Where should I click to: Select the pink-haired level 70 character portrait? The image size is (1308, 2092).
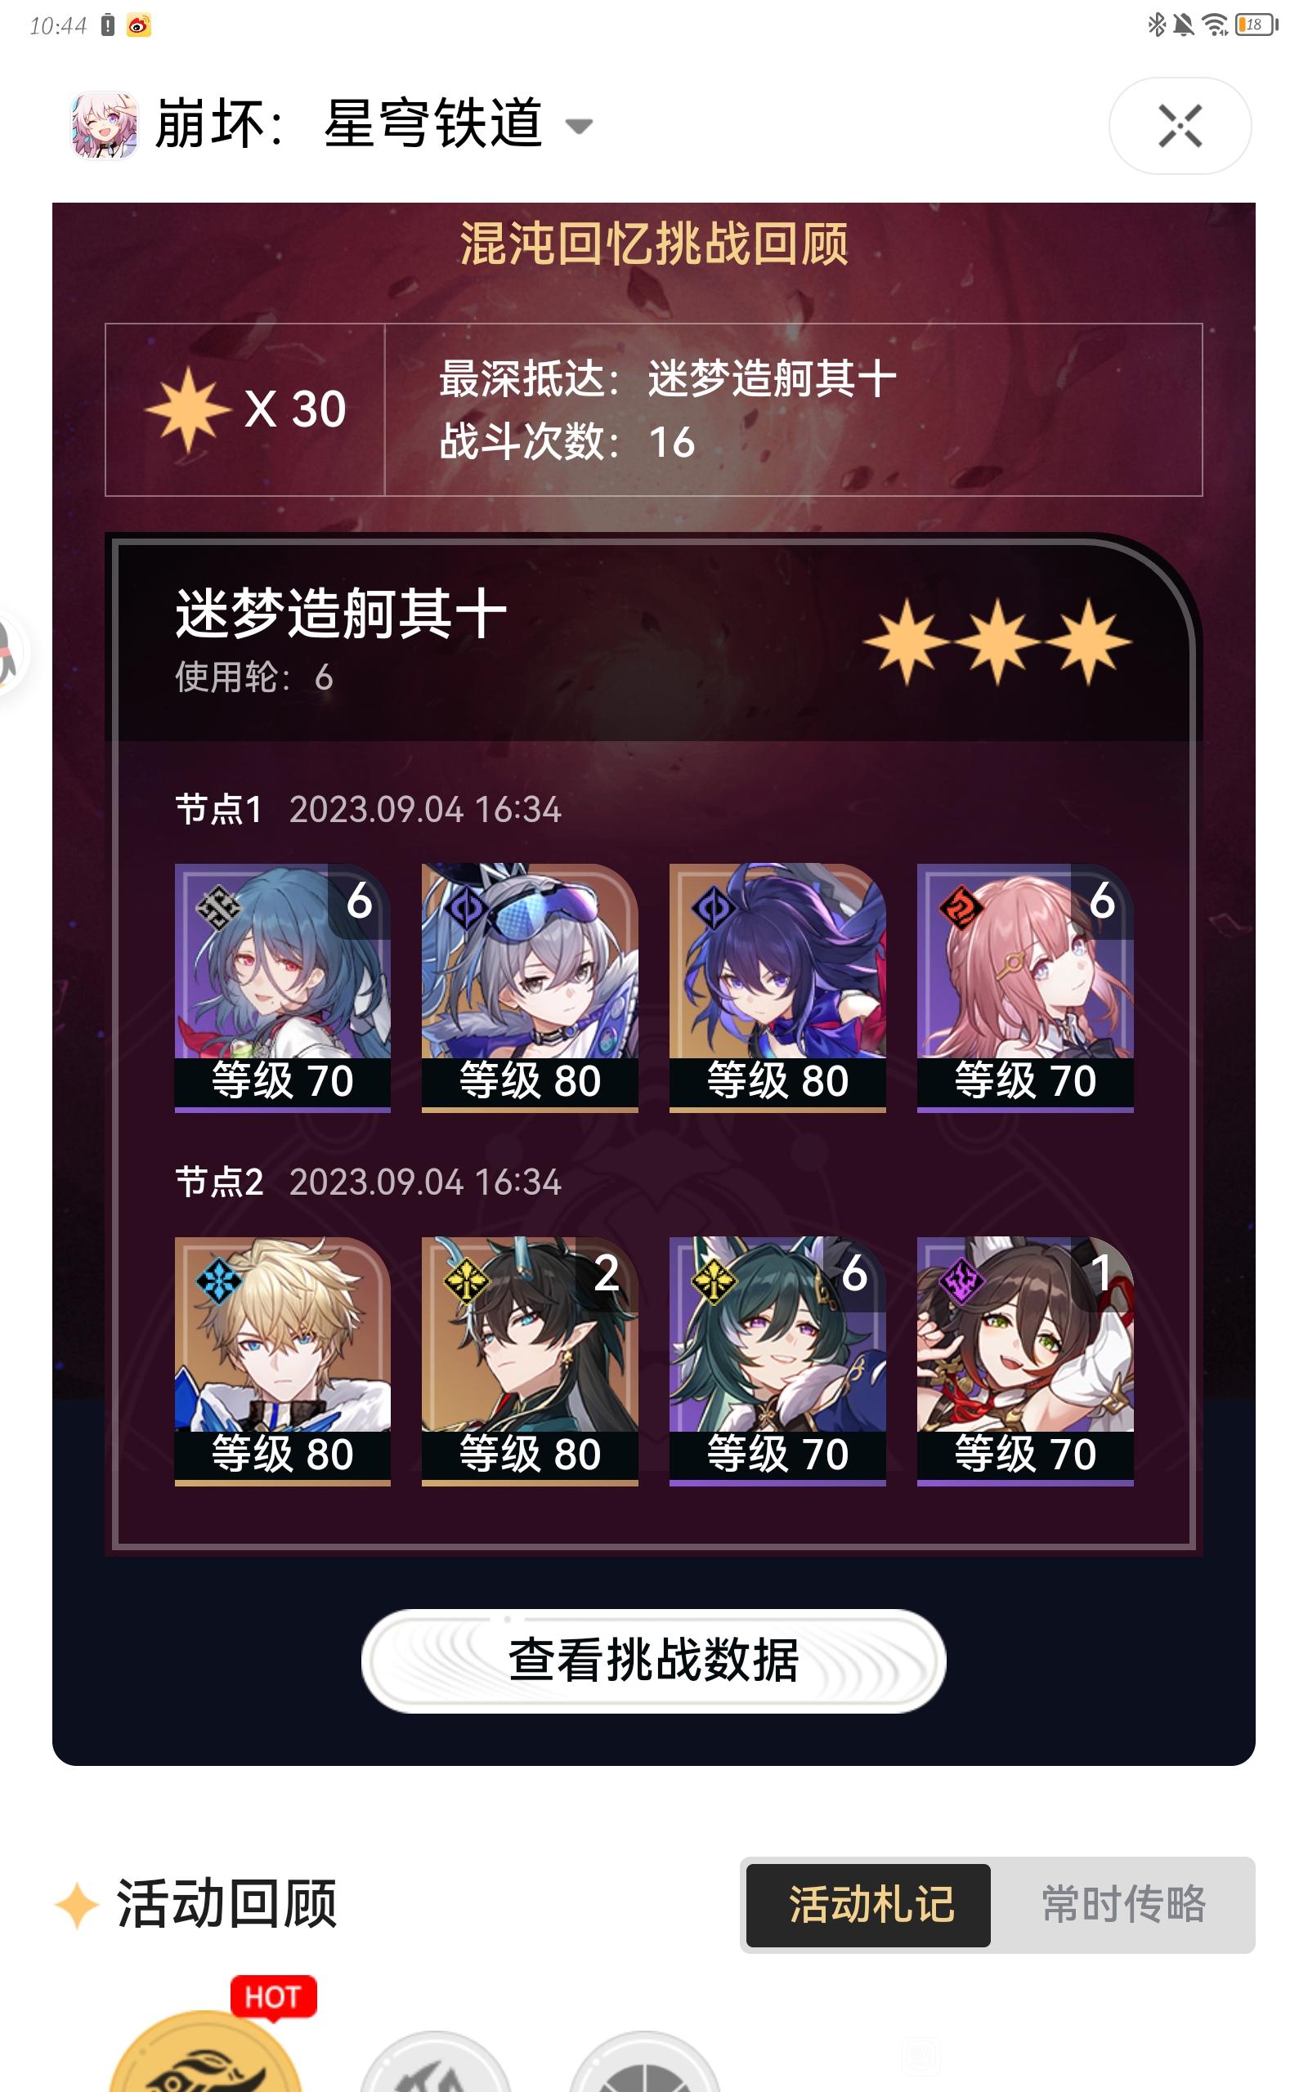tap(1025, 987)
